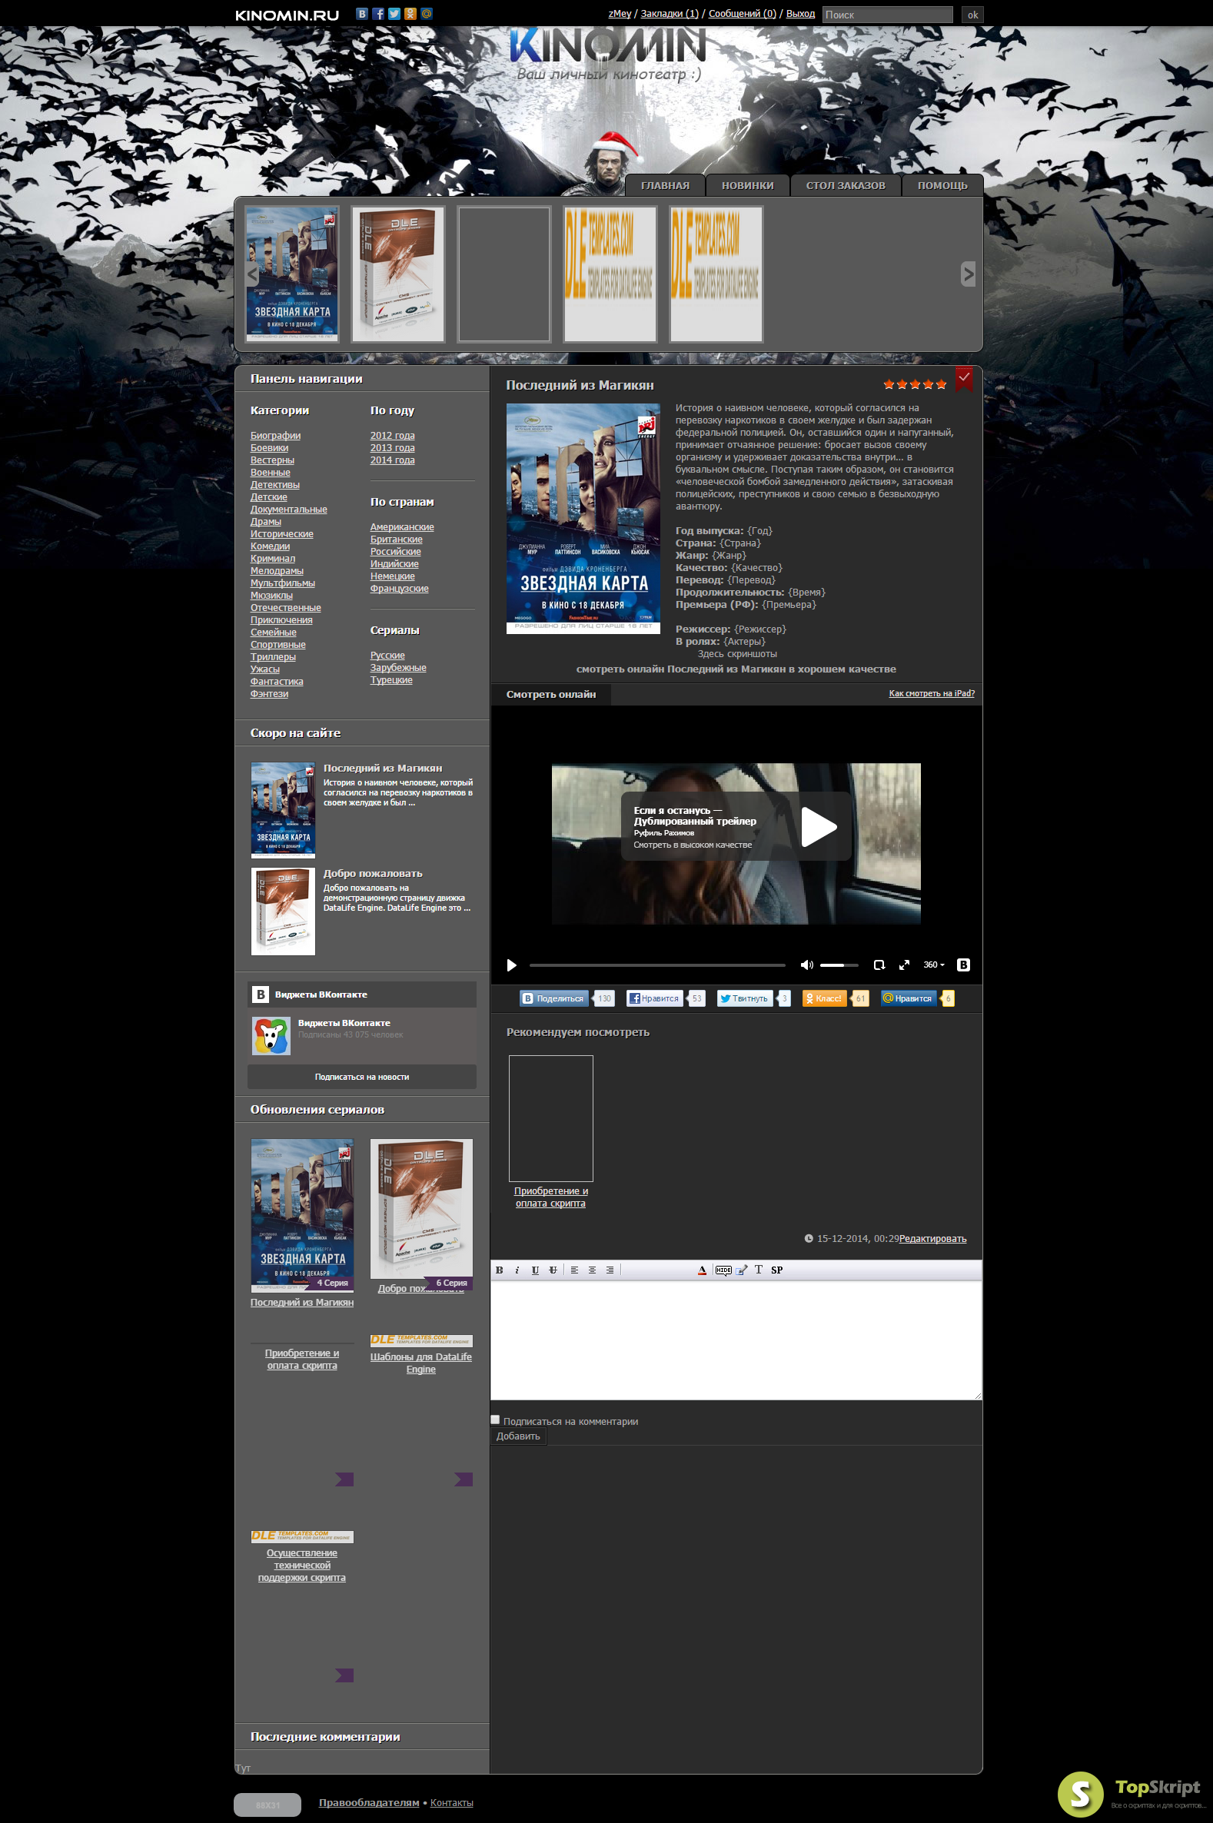Viewport: 1213px width, 1823px height.
Task: Play video using small play control
Action: coord(511,965)
